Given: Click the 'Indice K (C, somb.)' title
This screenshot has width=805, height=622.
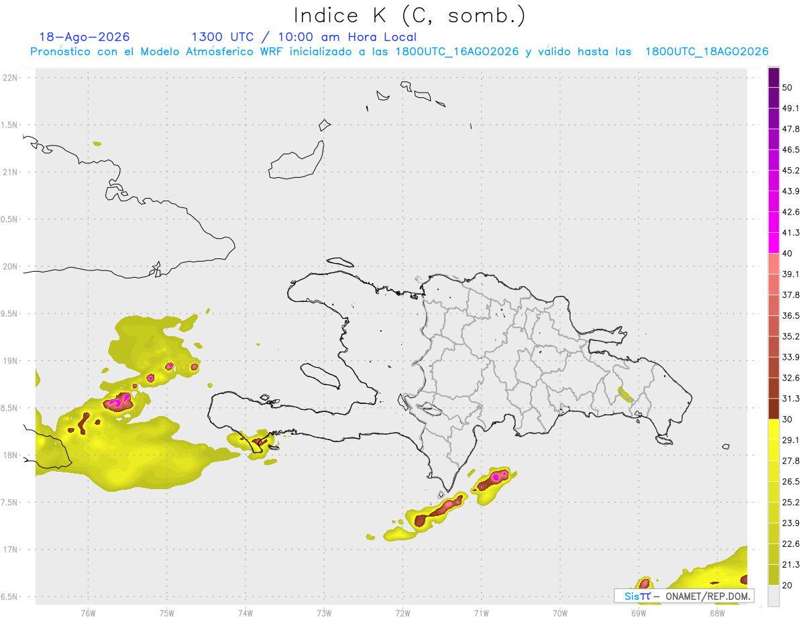Looking at the screenshot, I should (410, 15).
